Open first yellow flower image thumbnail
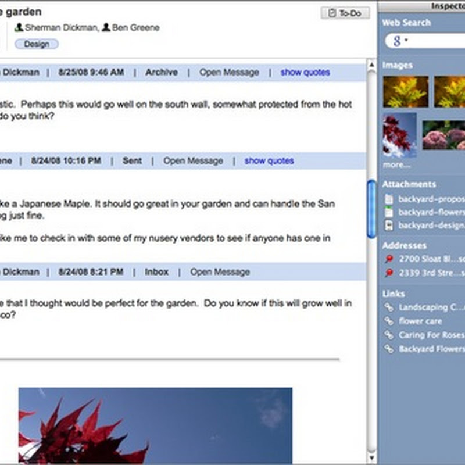The width and height of the screenshot is (465, 465). tap(406, 92)
